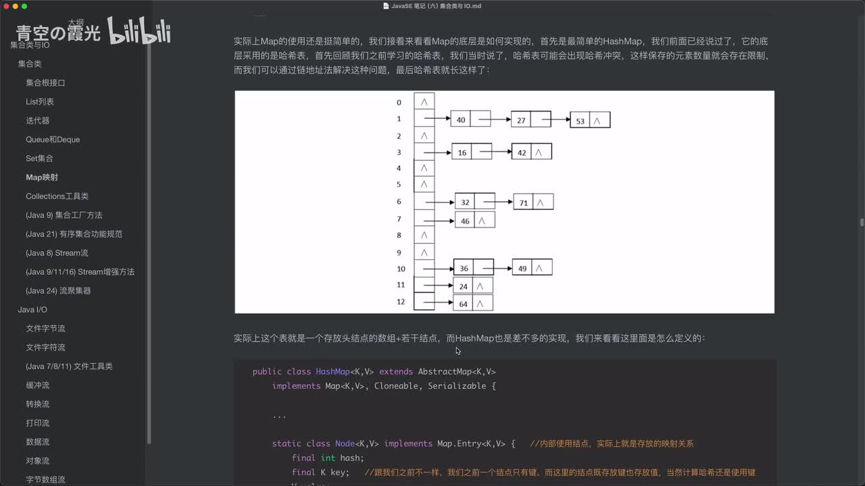Jump to 转换流 section
Viewport: 865px width, 486px height.
click(38, 404)
